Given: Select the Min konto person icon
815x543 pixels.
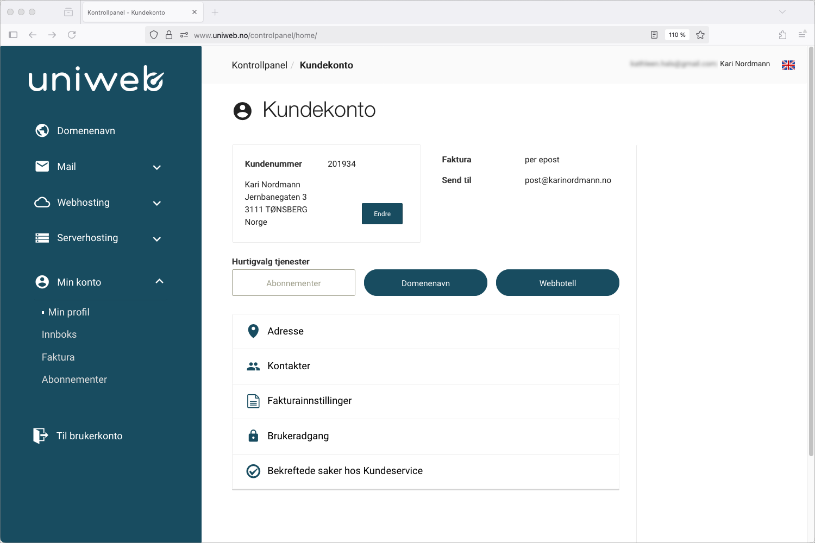Looking at the screenshot, I should pos(42,282).
